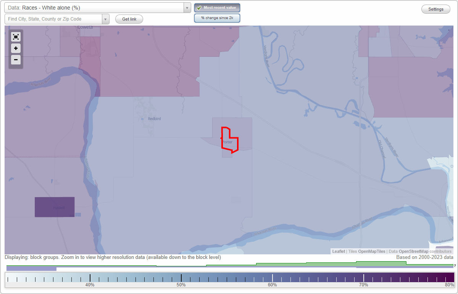Open the Settings panel

click(x=435, y=9)
